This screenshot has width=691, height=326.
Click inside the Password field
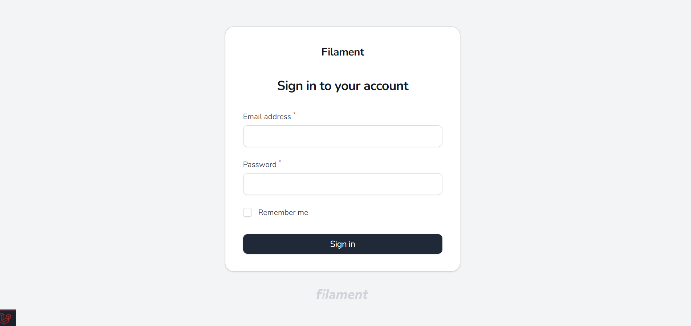[342, 184]
